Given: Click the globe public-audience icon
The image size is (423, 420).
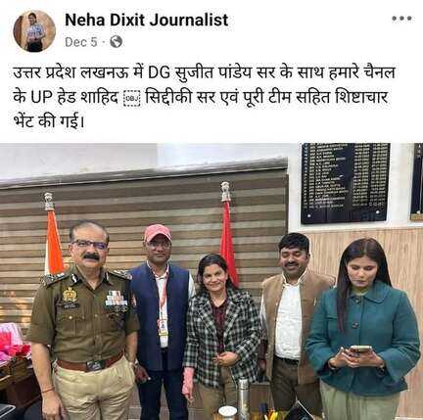Looking at the screenshot, I should click(x=116, y=42).
